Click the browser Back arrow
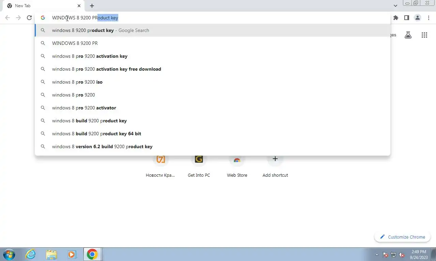Screen dimensions: 436x261 (x=7, y=18)
